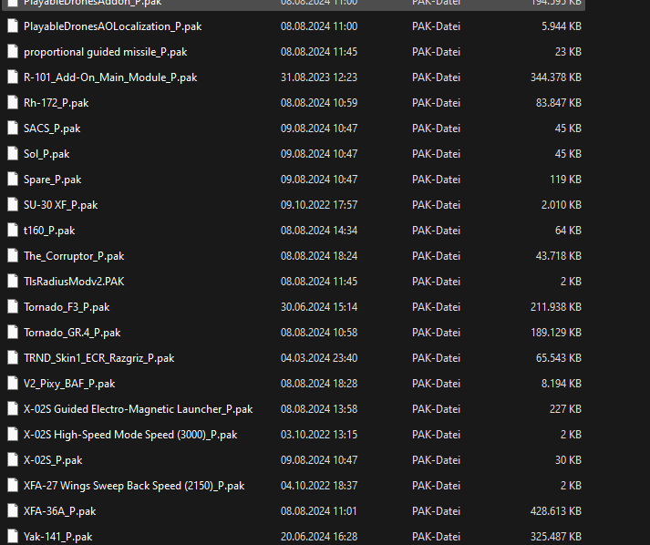Select file name Rh-172_P.pak
The height and width of the screenshot is (545, 650).
pos(56,103)
